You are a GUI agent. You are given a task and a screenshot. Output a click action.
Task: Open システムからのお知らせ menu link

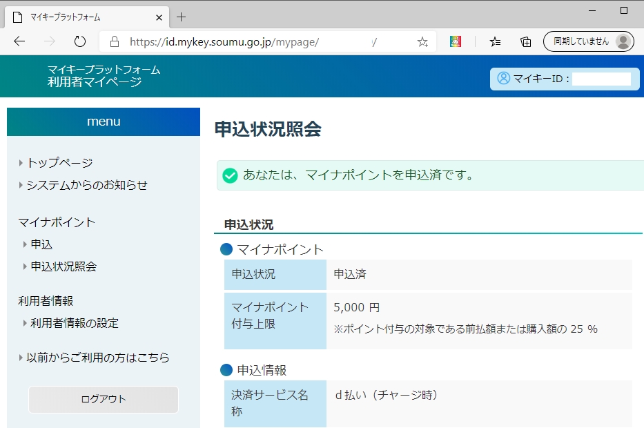[87, 185]
